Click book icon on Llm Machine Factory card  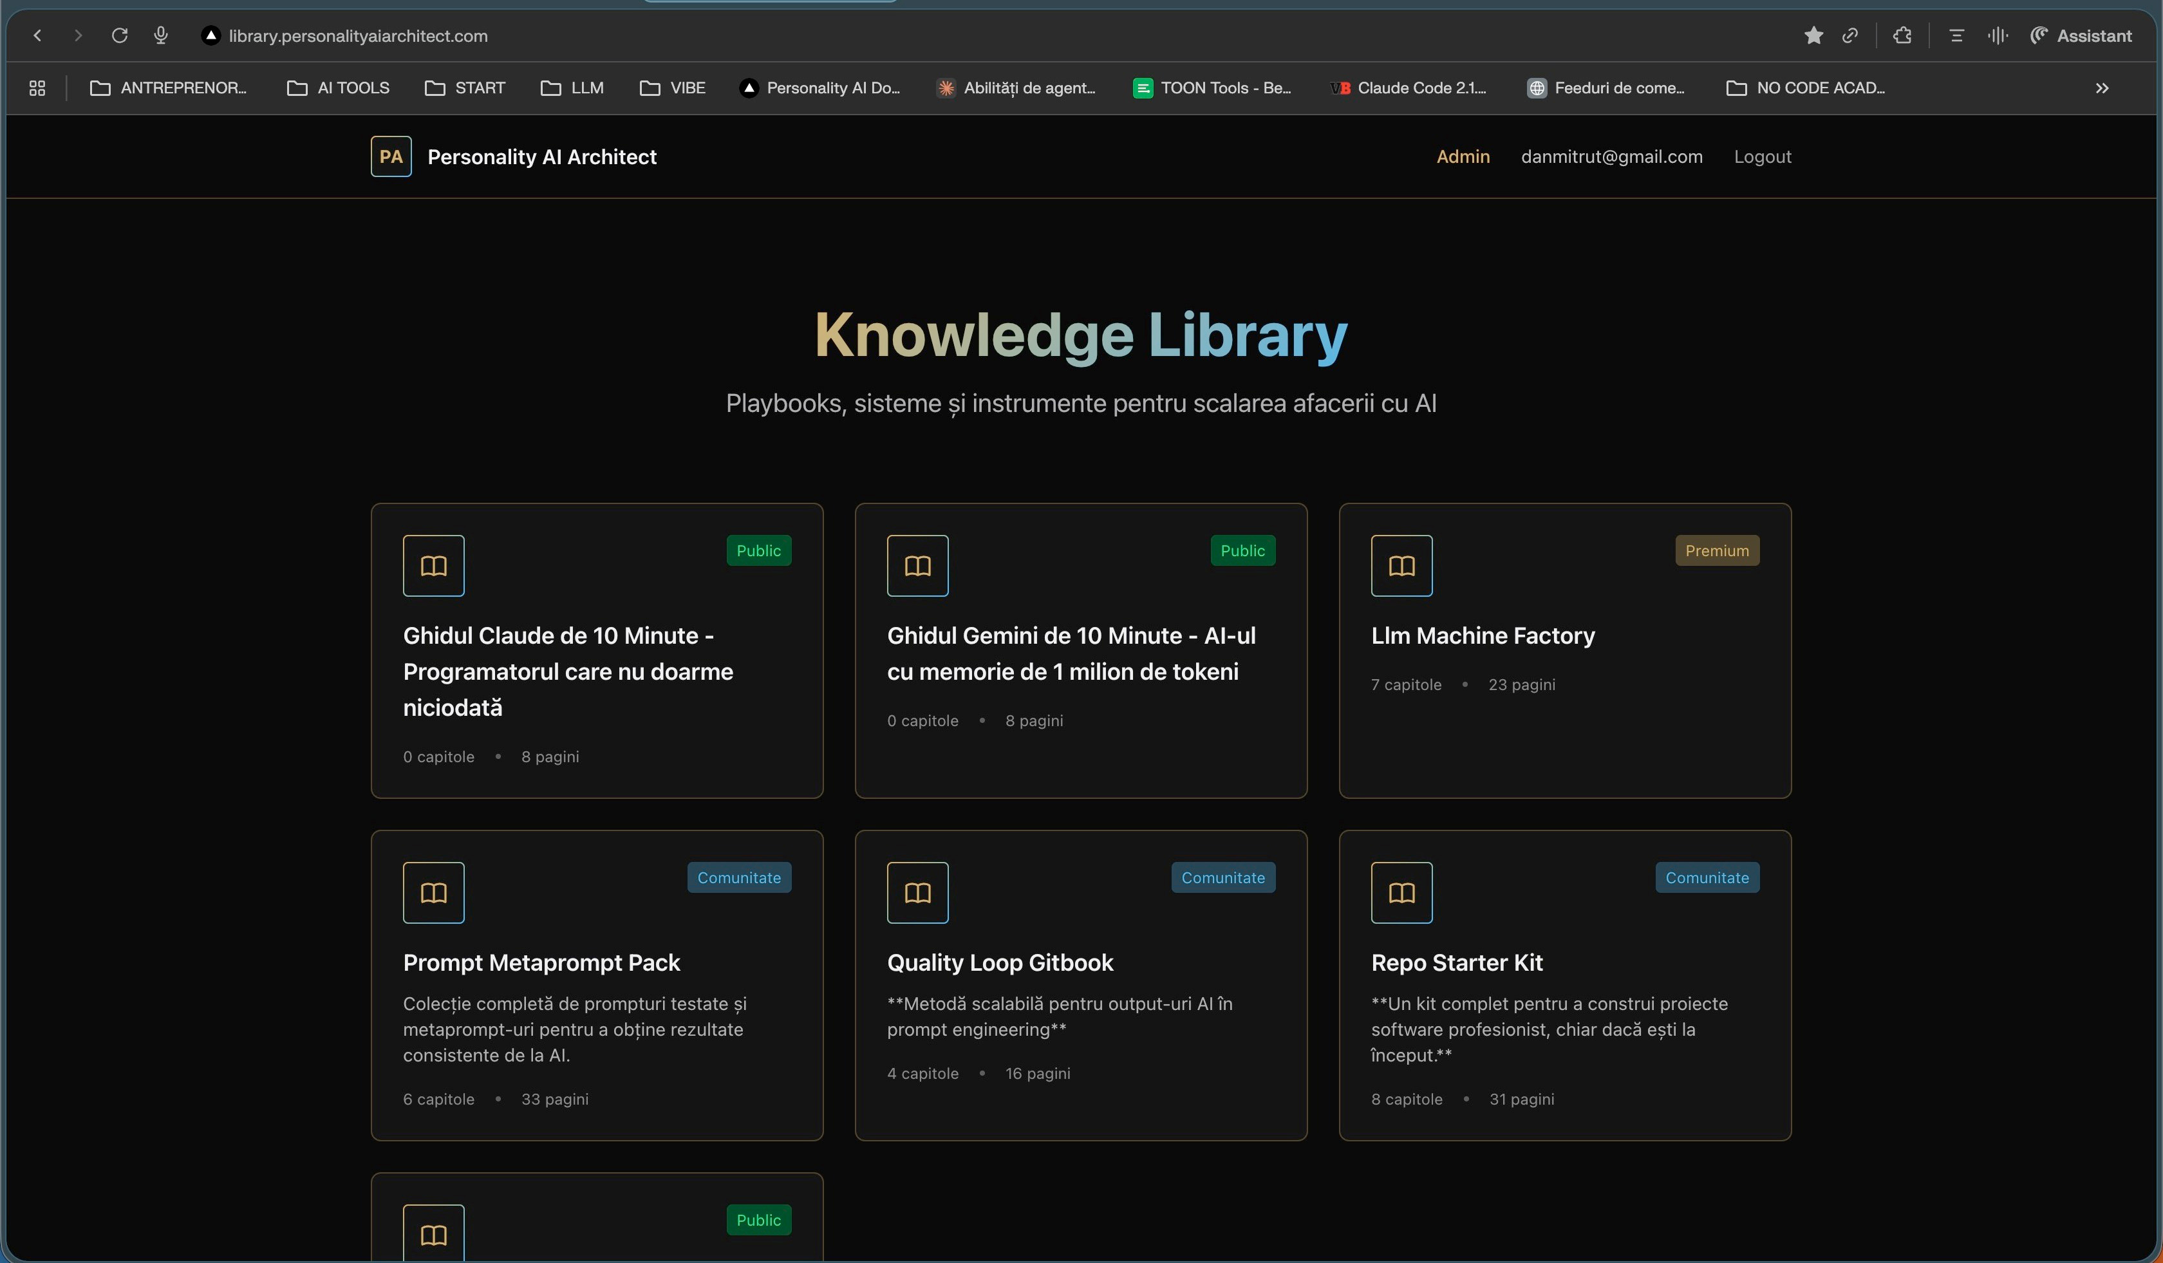1401,565
